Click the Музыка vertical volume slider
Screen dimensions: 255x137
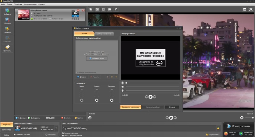[x=97, y=93]
